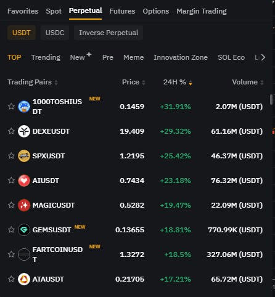Click the GEMSUSDT coin logo
This screenshot has height=297, width=275.
24,230
